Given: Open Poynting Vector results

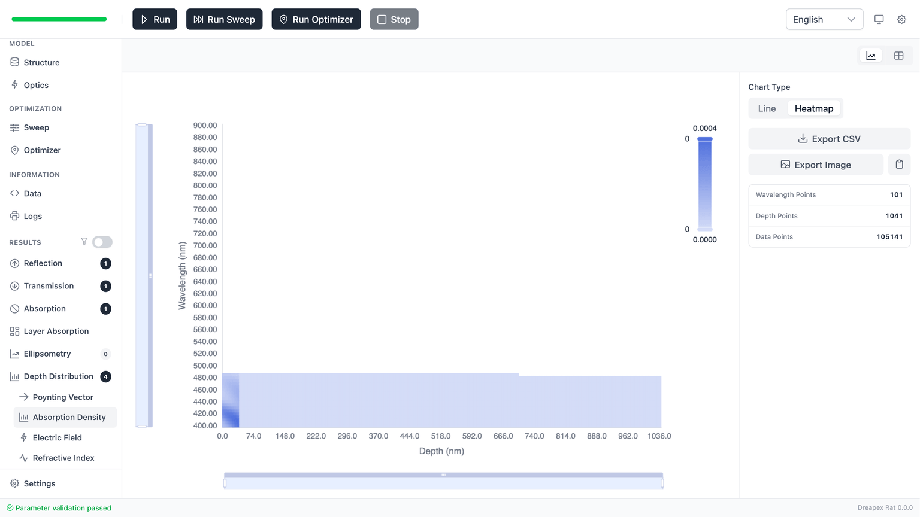Looking at the screenshot, I should point(63,397).
